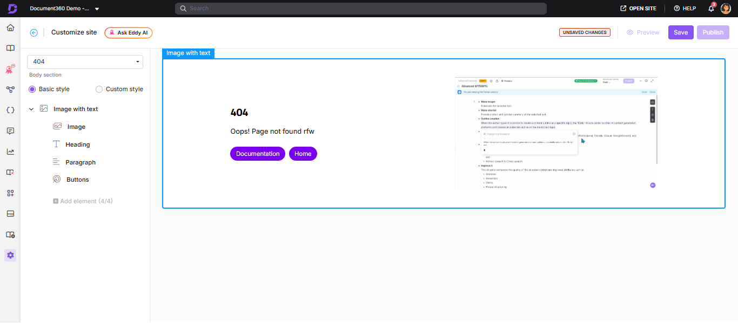Viewport: 738px width, 323px height.
Task: Click the Image element icon
Action: [x=57, y=126]
